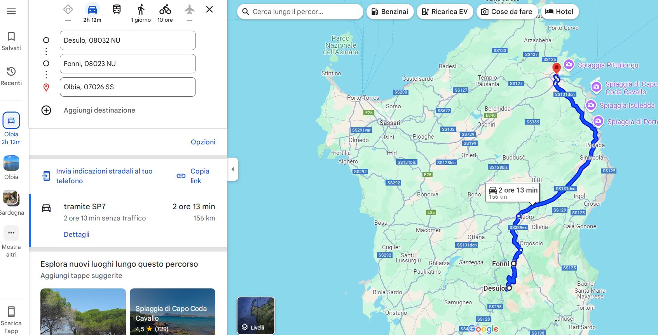658x335 pixels.
Task: Click Esplora nuovi luoghi heading
Action: click(x=119, y=264)
